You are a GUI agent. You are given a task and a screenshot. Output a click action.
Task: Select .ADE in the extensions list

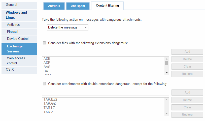coord(47,59)
